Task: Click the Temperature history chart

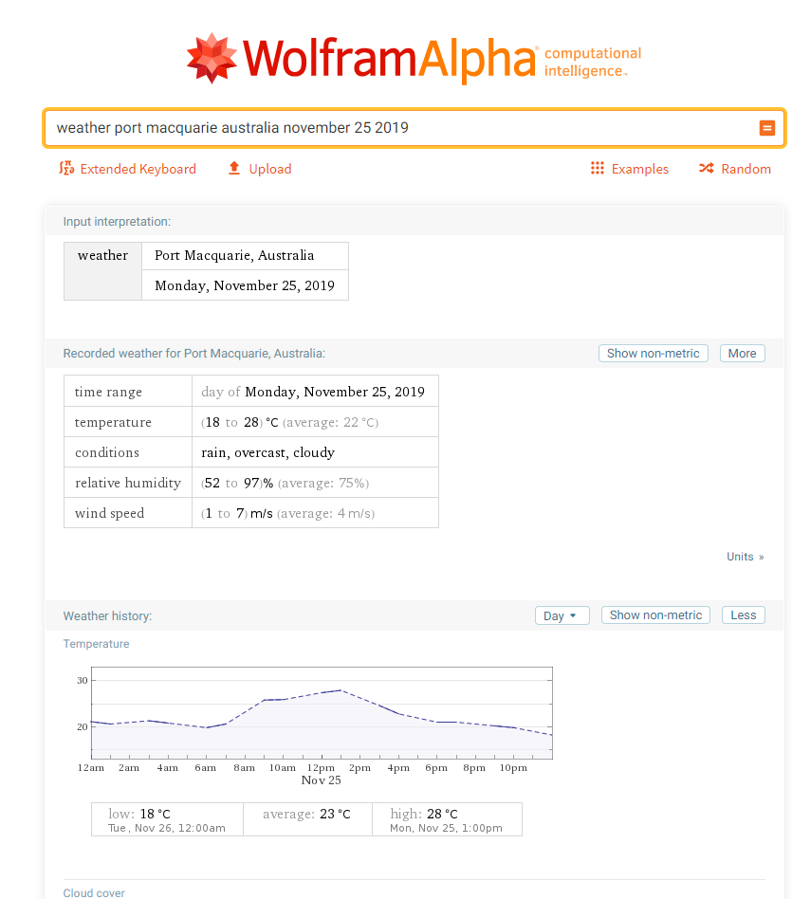Action: click(x=322, y=713)
